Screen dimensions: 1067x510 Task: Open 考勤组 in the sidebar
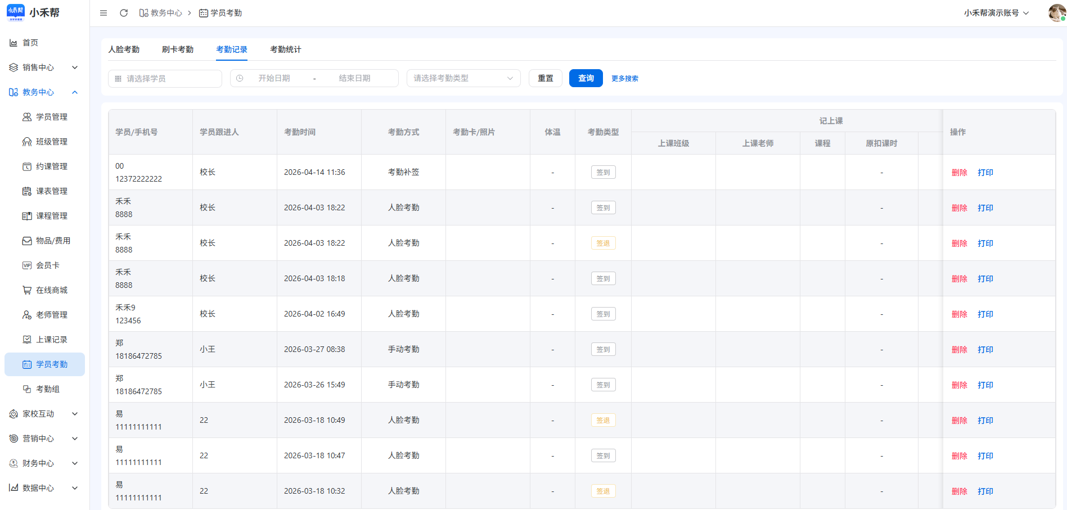tap(47, 389)
